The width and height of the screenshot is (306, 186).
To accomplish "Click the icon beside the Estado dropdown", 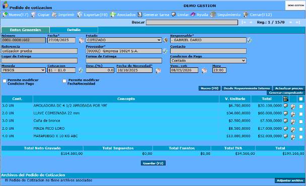I will tap(166, 40).
